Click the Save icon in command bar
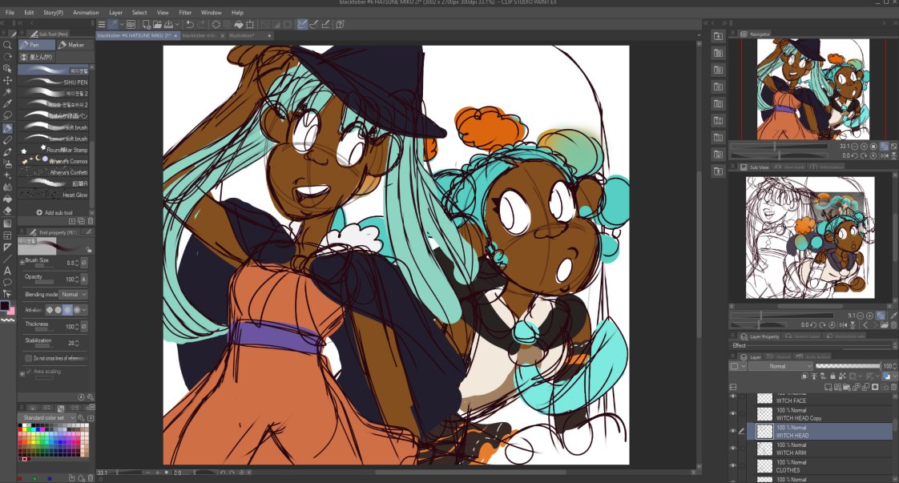This screenshot has width=899, height=483. point(168,25)
